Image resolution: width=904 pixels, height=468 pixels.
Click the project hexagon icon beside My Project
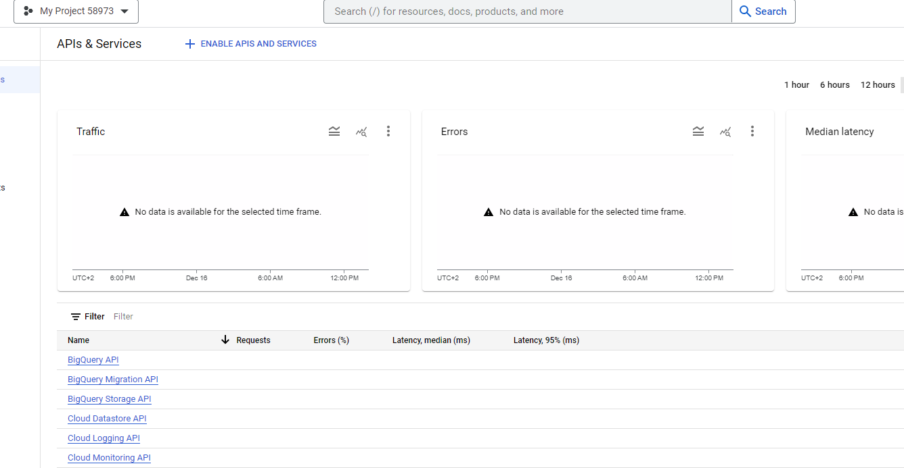coord(28,11)
